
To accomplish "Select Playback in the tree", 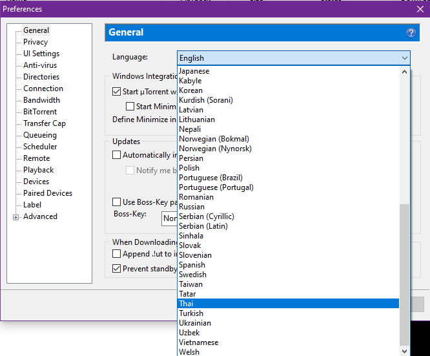I will pyautogui.click(x=38, y=170).
